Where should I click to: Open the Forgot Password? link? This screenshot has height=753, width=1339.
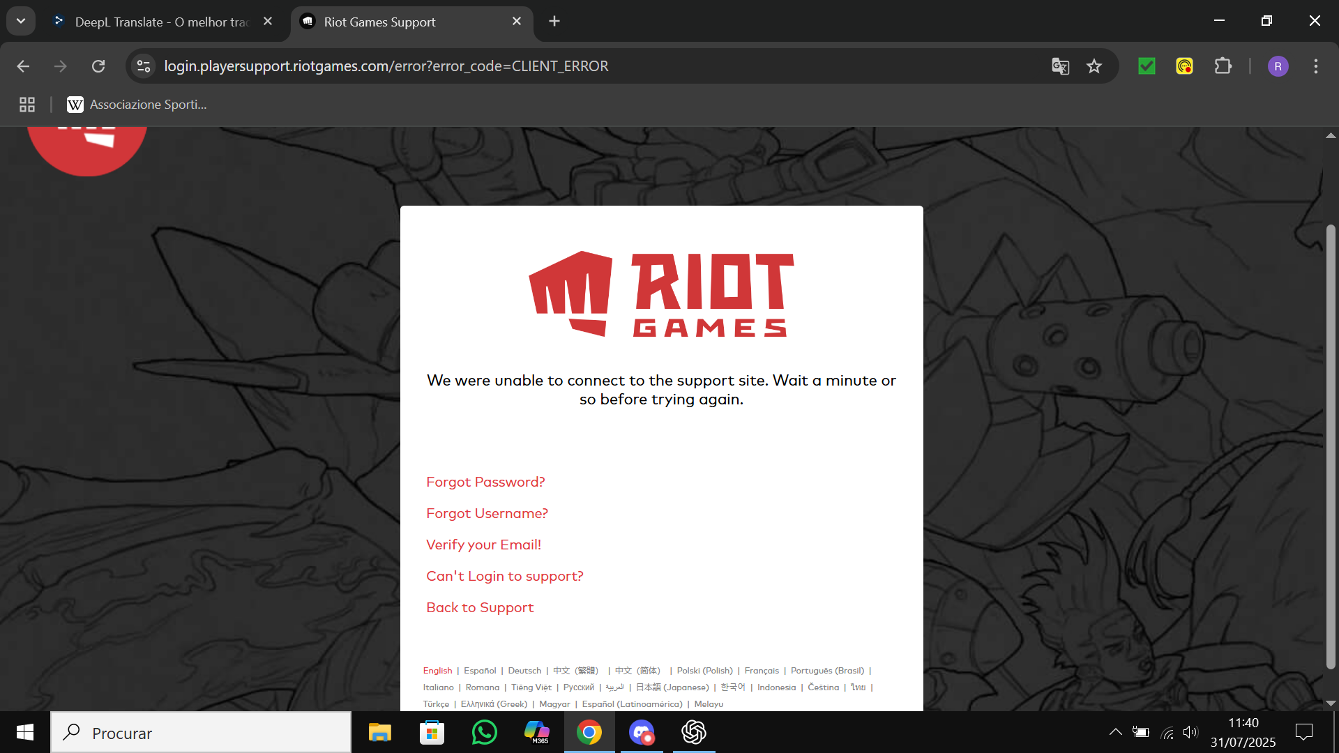click(x=485, y=482)
